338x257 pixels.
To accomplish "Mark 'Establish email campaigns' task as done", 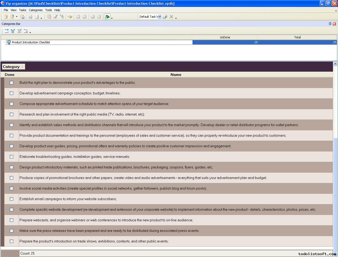I will (11, 199).
